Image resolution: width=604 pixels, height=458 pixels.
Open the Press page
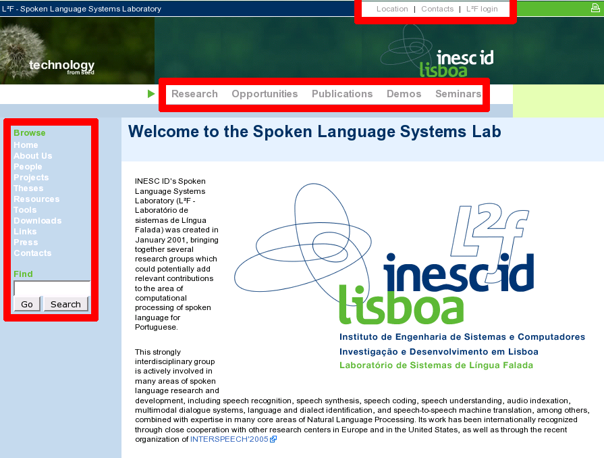[26, 242]
